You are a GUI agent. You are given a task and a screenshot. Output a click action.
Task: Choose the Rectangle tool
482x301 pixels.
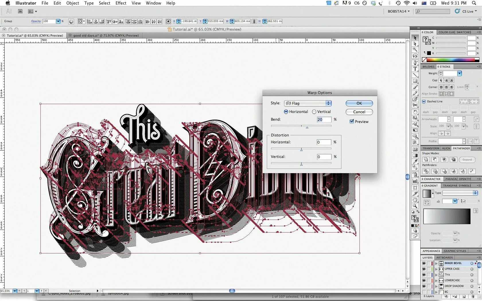[x=415, y=81]
